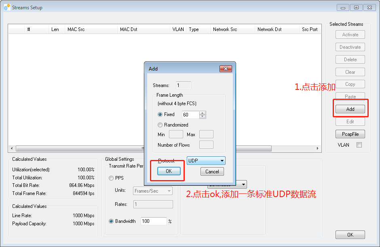
Task: Sort by the MAC Src column header
Action: (x=91, y=29)
